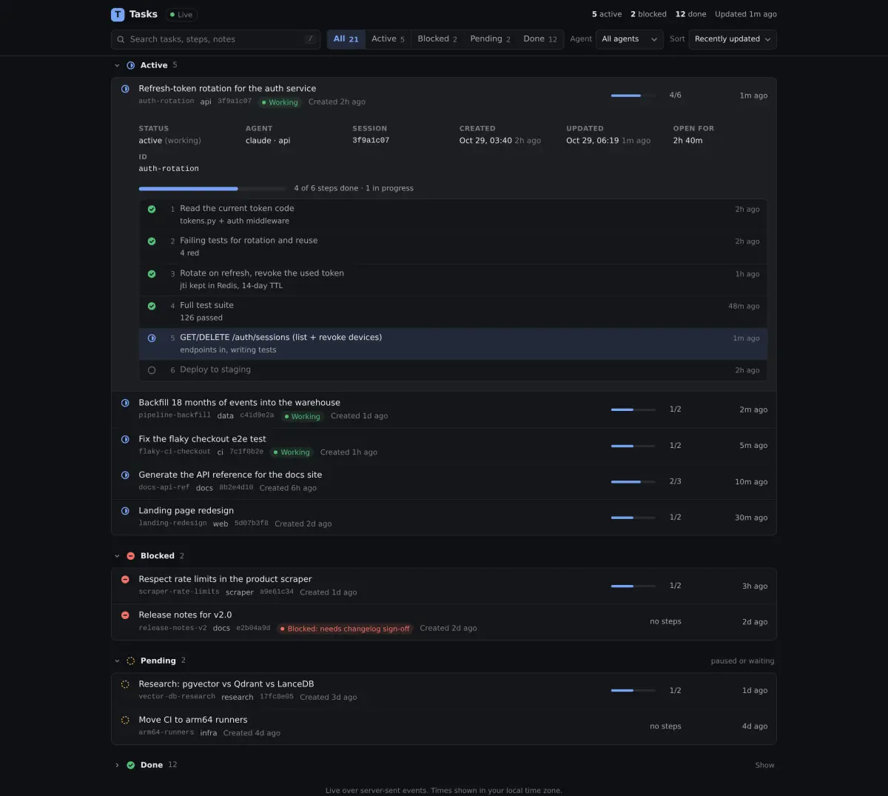Screen dimensions: 888x796
Task: Switch to the Done 12 tab
Action: pyautogui.click(x=540, y=39)
